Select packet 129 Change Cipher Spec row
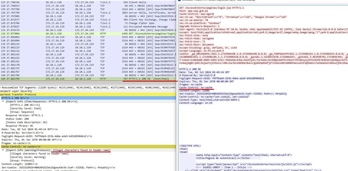Viewport: 348px width, 171px height. (88, 23)
